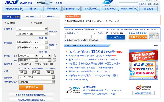This screenshot has height=102, width=164.
Task: Click the ANA mileage card image
Action: pos(154,36)
